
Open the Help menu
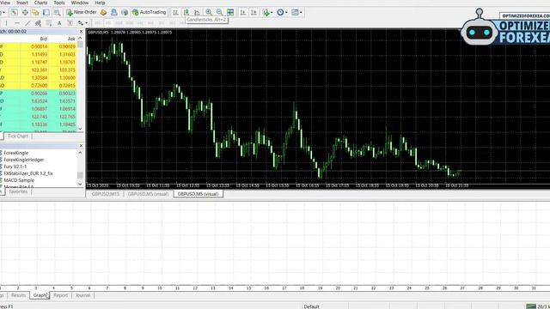click(x=100, y=3)
